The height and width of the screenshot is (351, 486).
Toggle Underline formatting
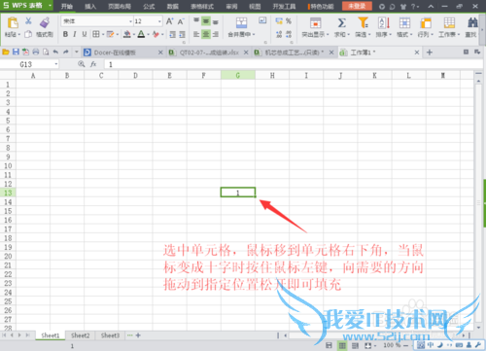[x=85, y=34]
